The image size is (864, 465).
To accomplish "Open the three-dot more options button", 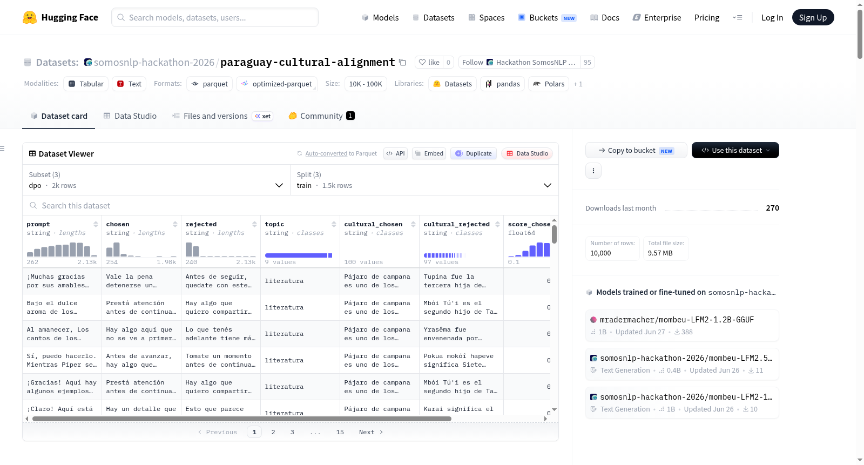I will pos(593,171).
